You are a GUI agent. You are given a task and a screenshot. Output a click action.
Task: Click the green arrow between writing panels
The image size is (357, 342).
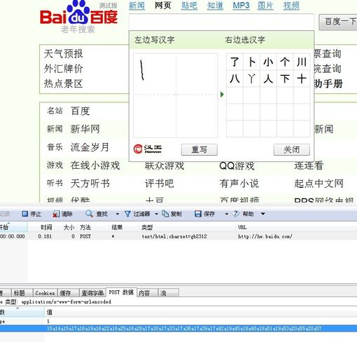[x=222, y=95]
